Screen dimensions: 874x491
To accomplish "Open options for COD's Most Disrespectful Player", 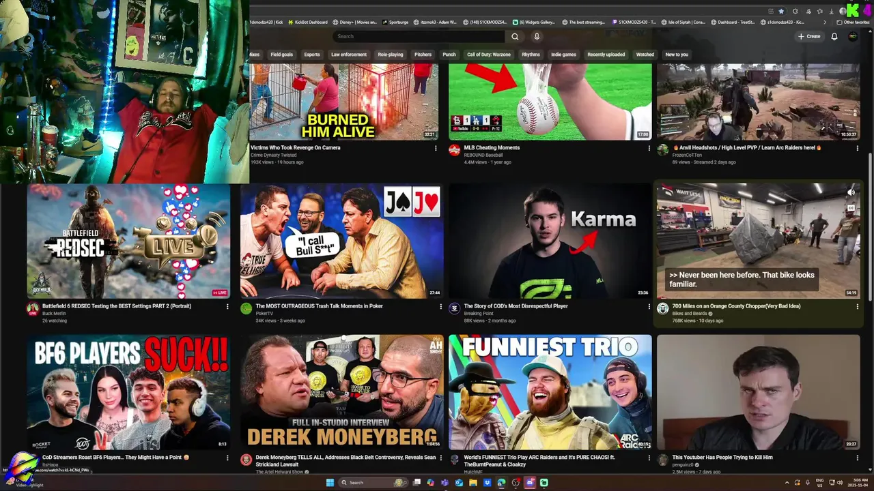I will (649, 306).
